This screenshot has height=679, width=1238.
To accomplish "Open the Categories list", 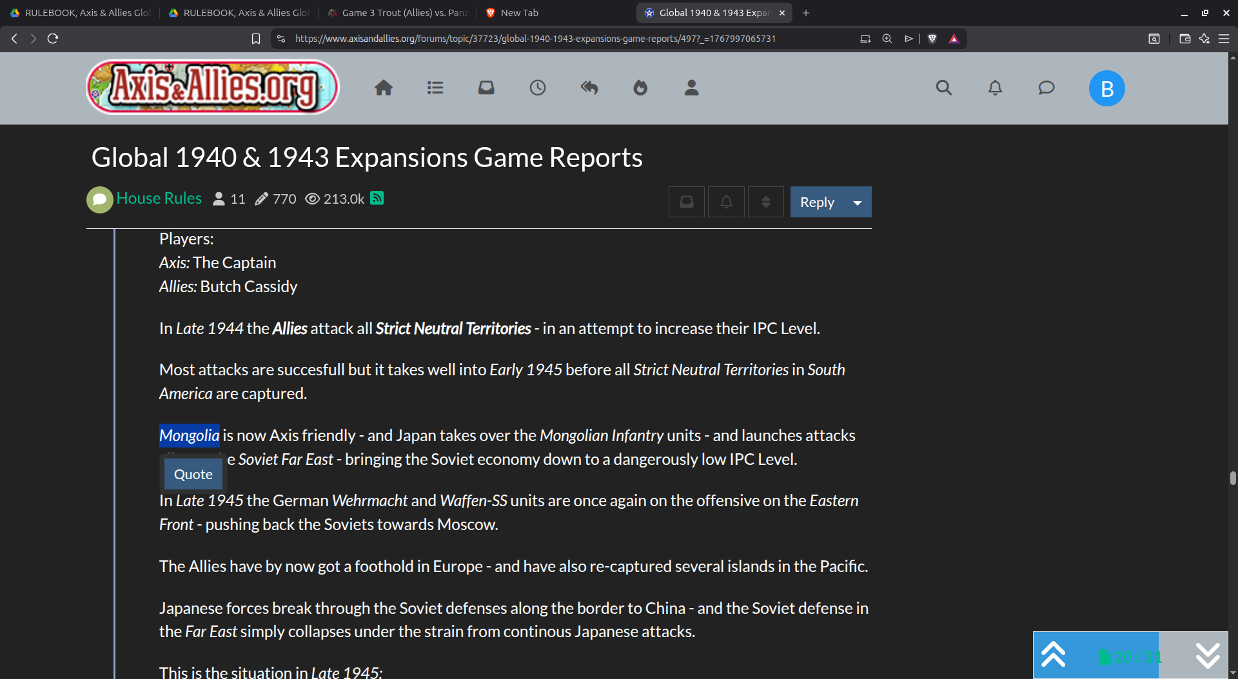I will [435, 88].
